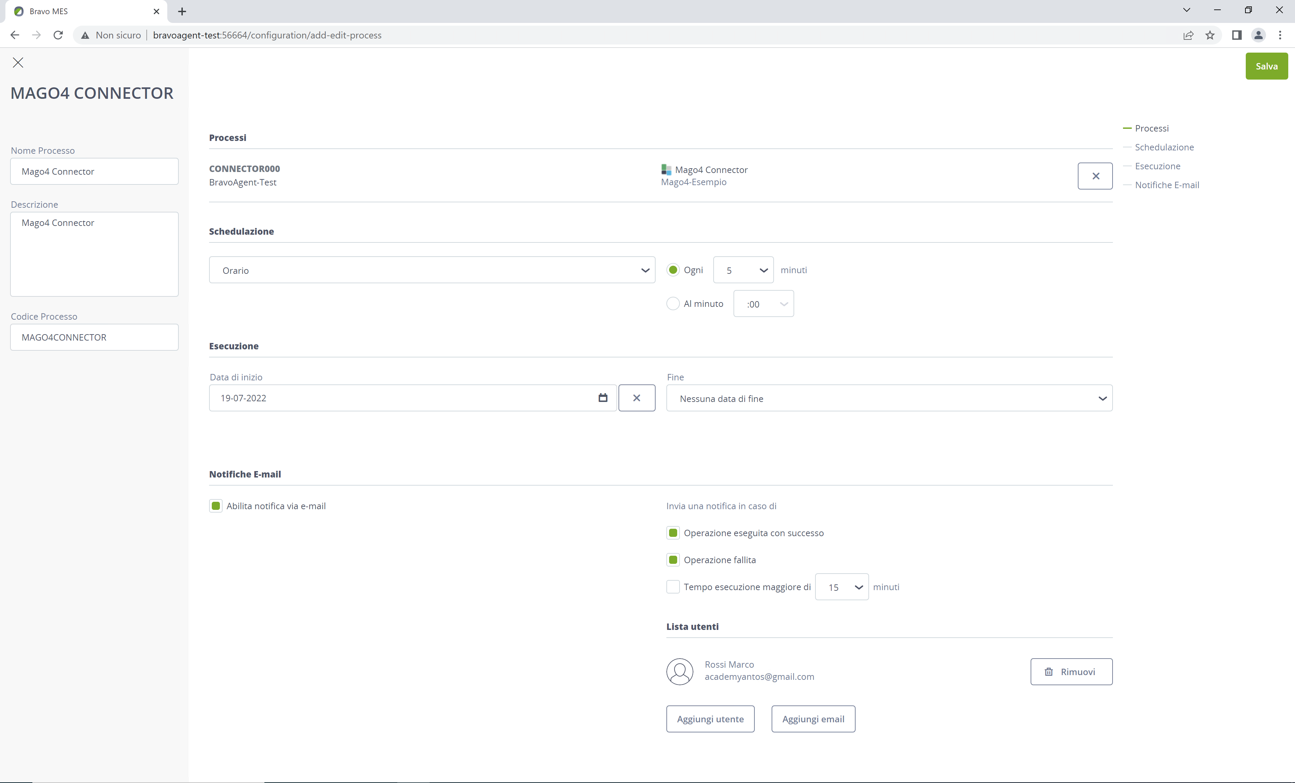The width and height of the screenshot is (1295, 783).
Task: Select the Al minuto radio button
Action: pos(673,303)
